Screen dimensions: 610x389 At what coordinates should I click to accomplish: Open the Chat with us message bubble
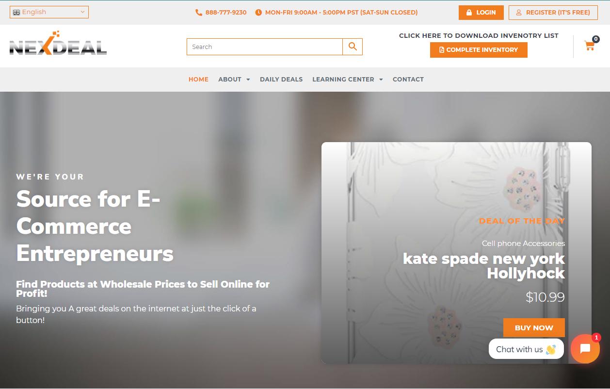526,349
